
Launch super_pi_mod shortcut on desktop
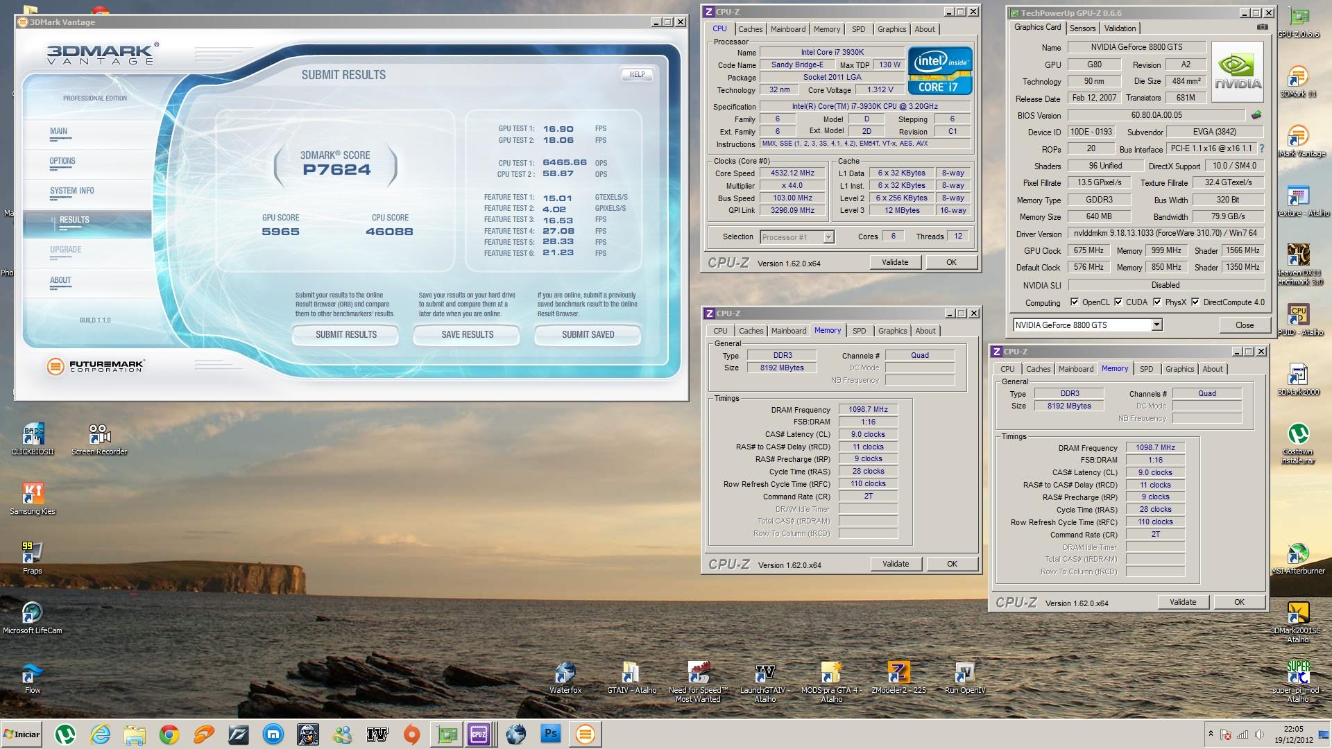tap(1298, 682)
